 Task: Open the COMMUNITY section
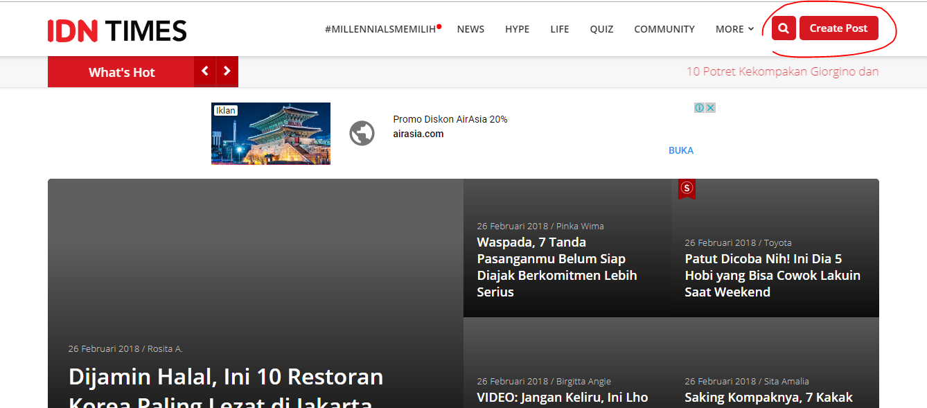click(x=664, y=29)
